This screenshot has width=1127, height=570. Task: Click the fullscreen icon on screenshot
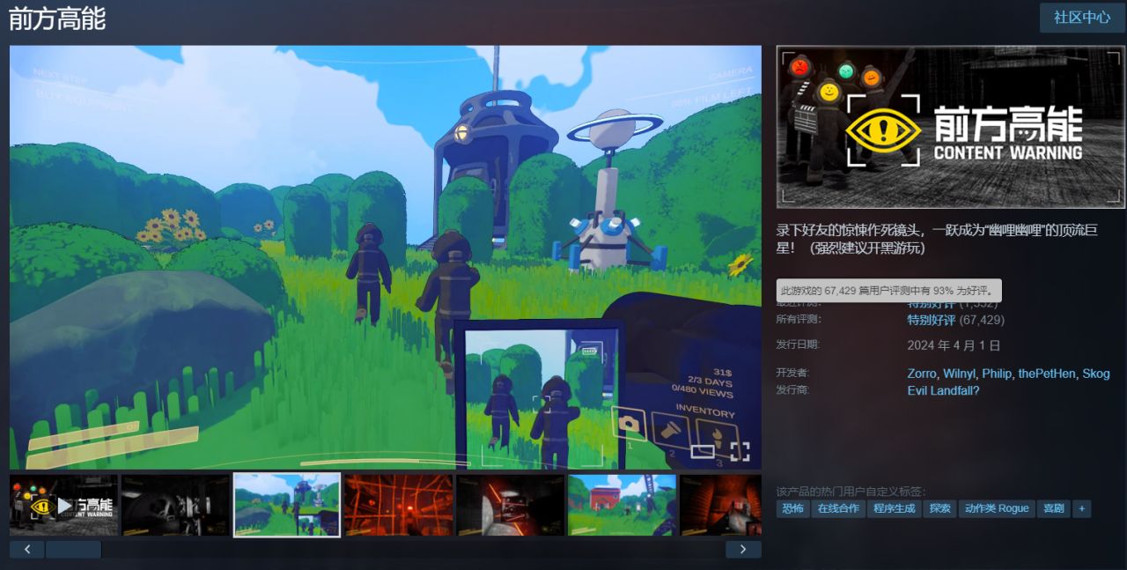[740, 452]
